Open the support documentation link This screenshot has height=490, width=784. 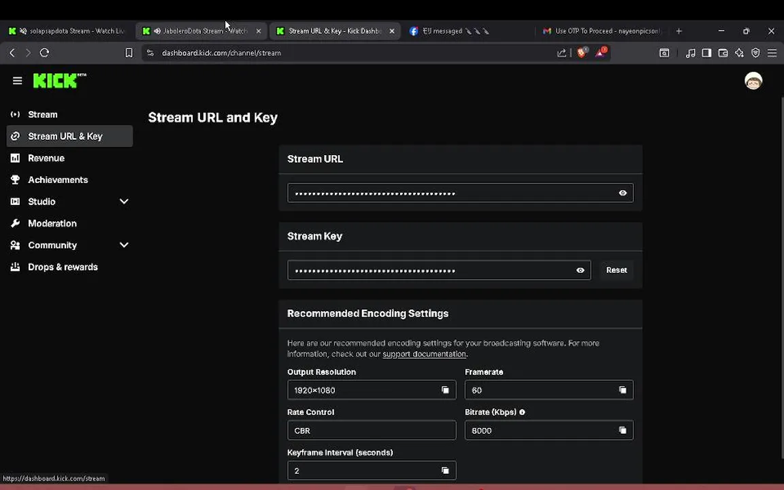[x=424, y=354]
